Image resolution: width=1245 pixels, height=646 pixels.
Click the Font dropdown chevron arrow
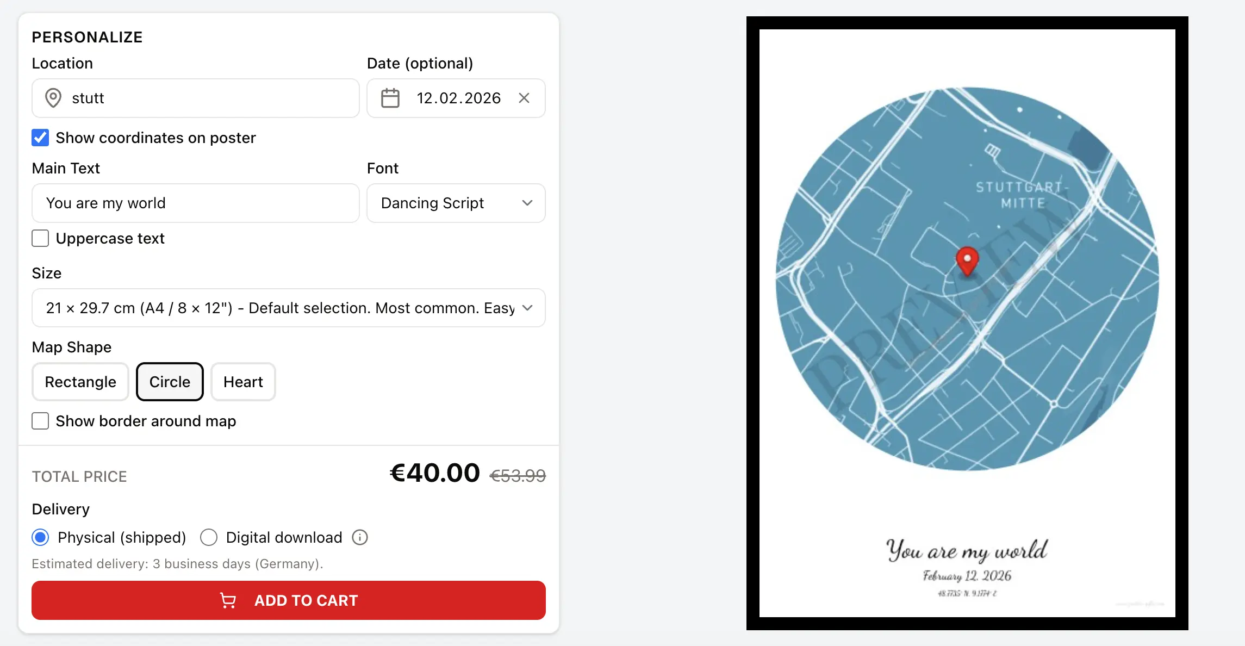click(x=527, y=203)
